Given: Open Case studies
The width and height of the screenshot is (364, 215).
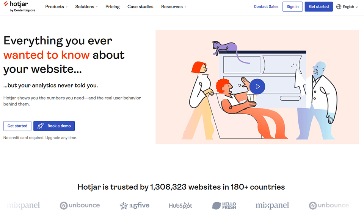Looking at the screenshot, I should pyautogui.click(x=140, y=7).
